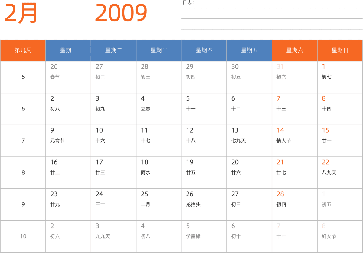Select February 24 labeled 三十
The width and height of the screenshot is (363, 253).
113,205
